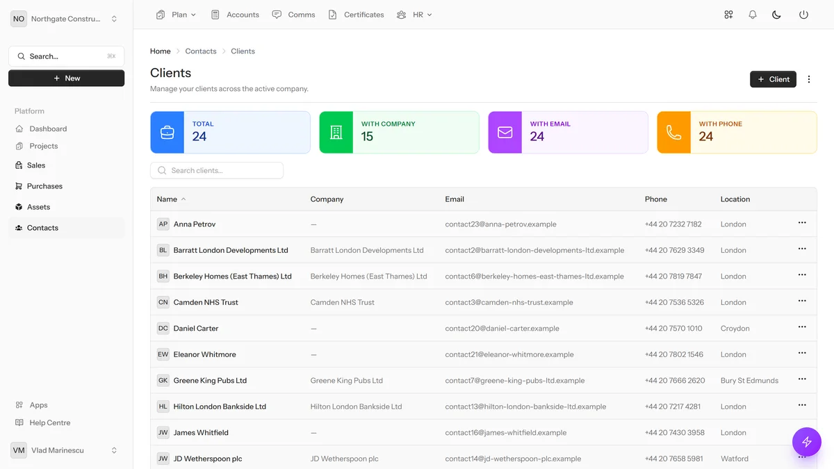Click the Company column header

pyautogui.click(x=327, y=199)
